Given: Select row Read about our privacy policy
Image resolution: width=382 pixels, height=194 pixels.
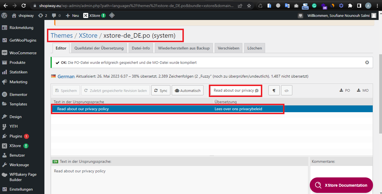Looking at the screenshot, I should (x=212, y=109).
